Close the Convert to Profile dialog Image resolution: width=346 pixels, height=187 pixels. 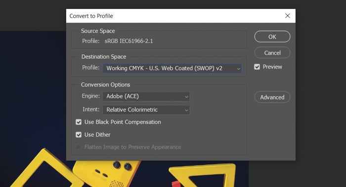pyautogui.click(x=287, y=16)
